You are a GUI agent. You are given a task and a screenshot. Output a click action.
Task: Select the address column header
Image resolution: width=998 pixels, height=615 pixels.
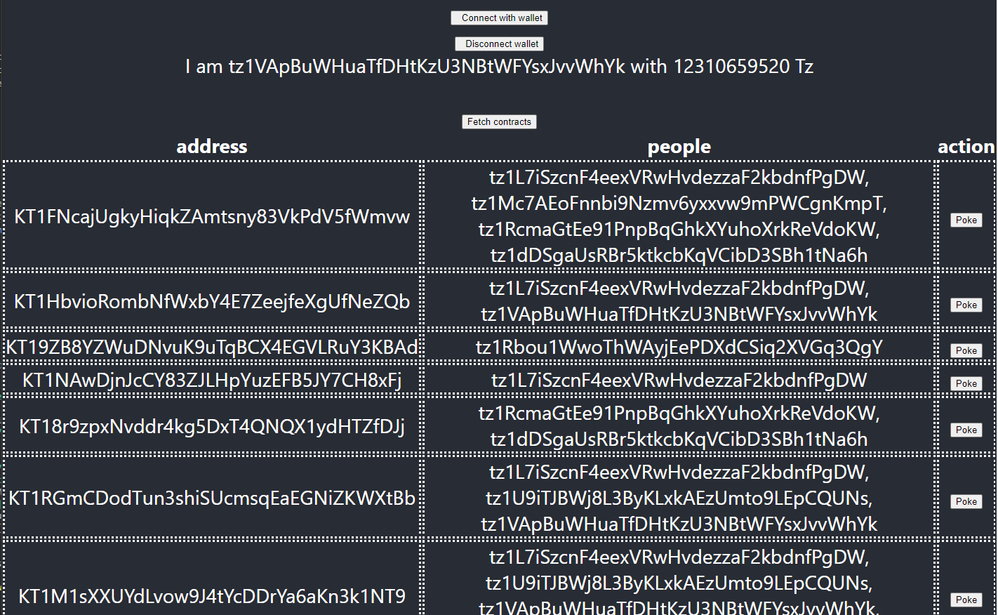[211, 146]
